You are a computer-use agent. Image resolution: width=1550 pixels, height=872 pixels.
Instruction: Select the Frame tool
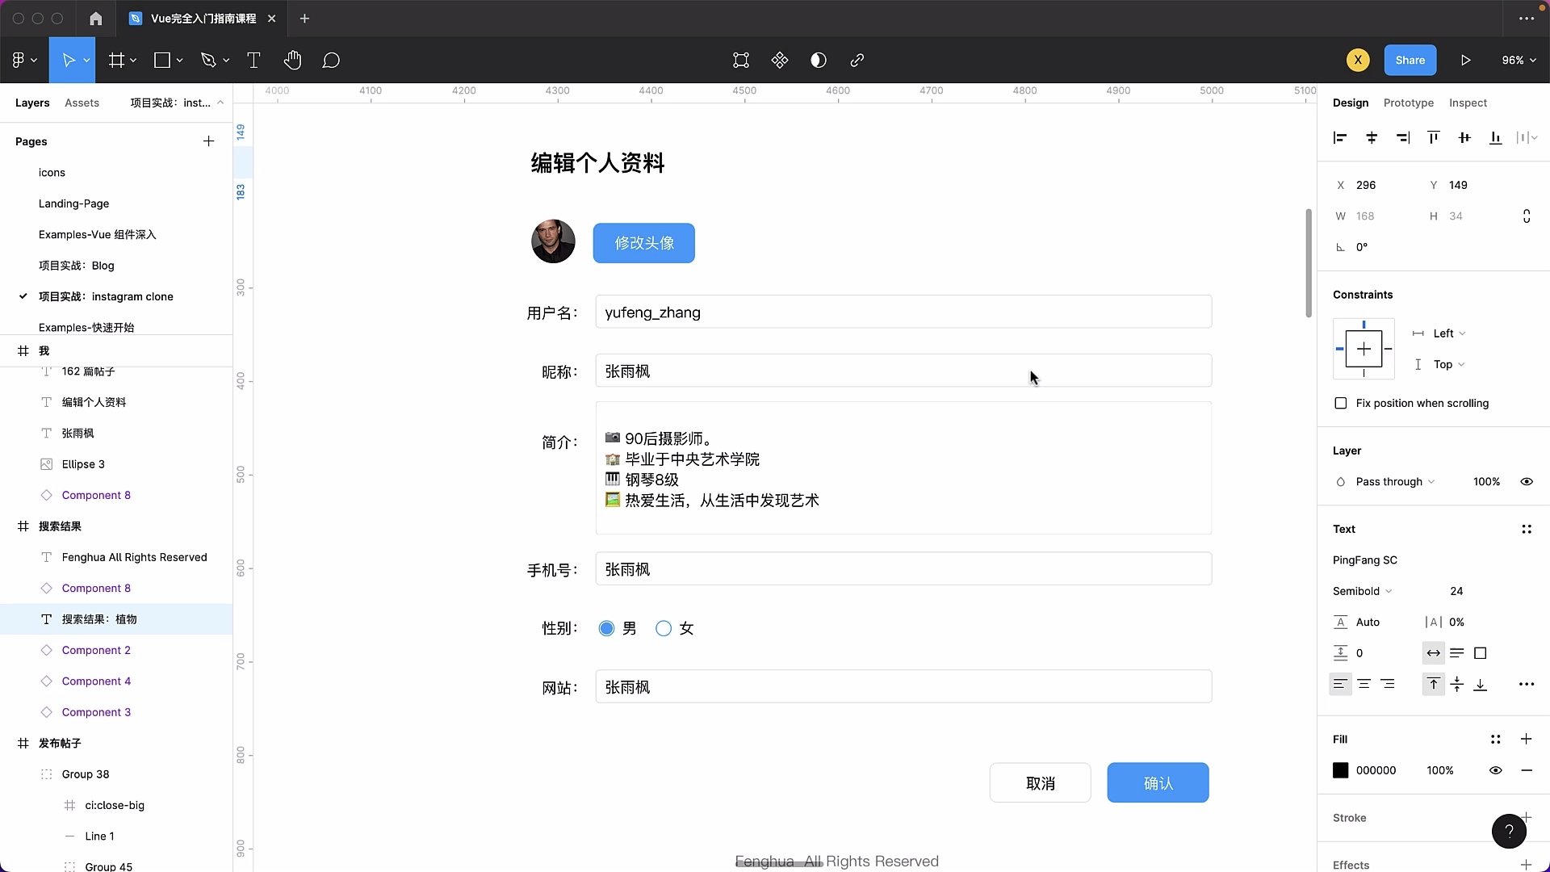[x=118, y=60]
